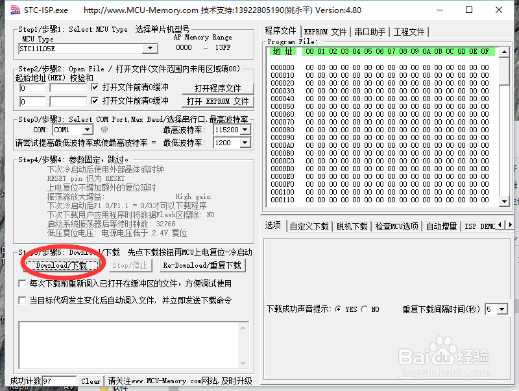Click the hex view vertical scrollbar thumb
The image size is (519, 391).
click(504, 71)
